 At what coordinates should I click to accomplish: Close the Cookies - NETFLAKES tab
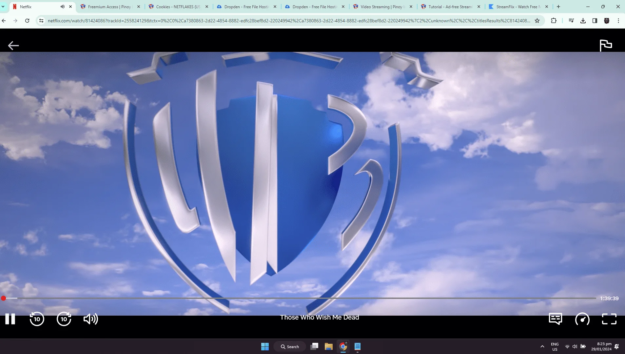(207, 7)
